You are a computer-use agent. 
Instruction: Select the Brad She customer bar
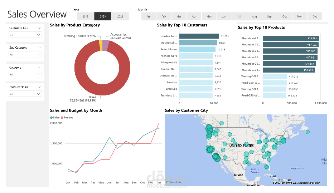point(196,89)
